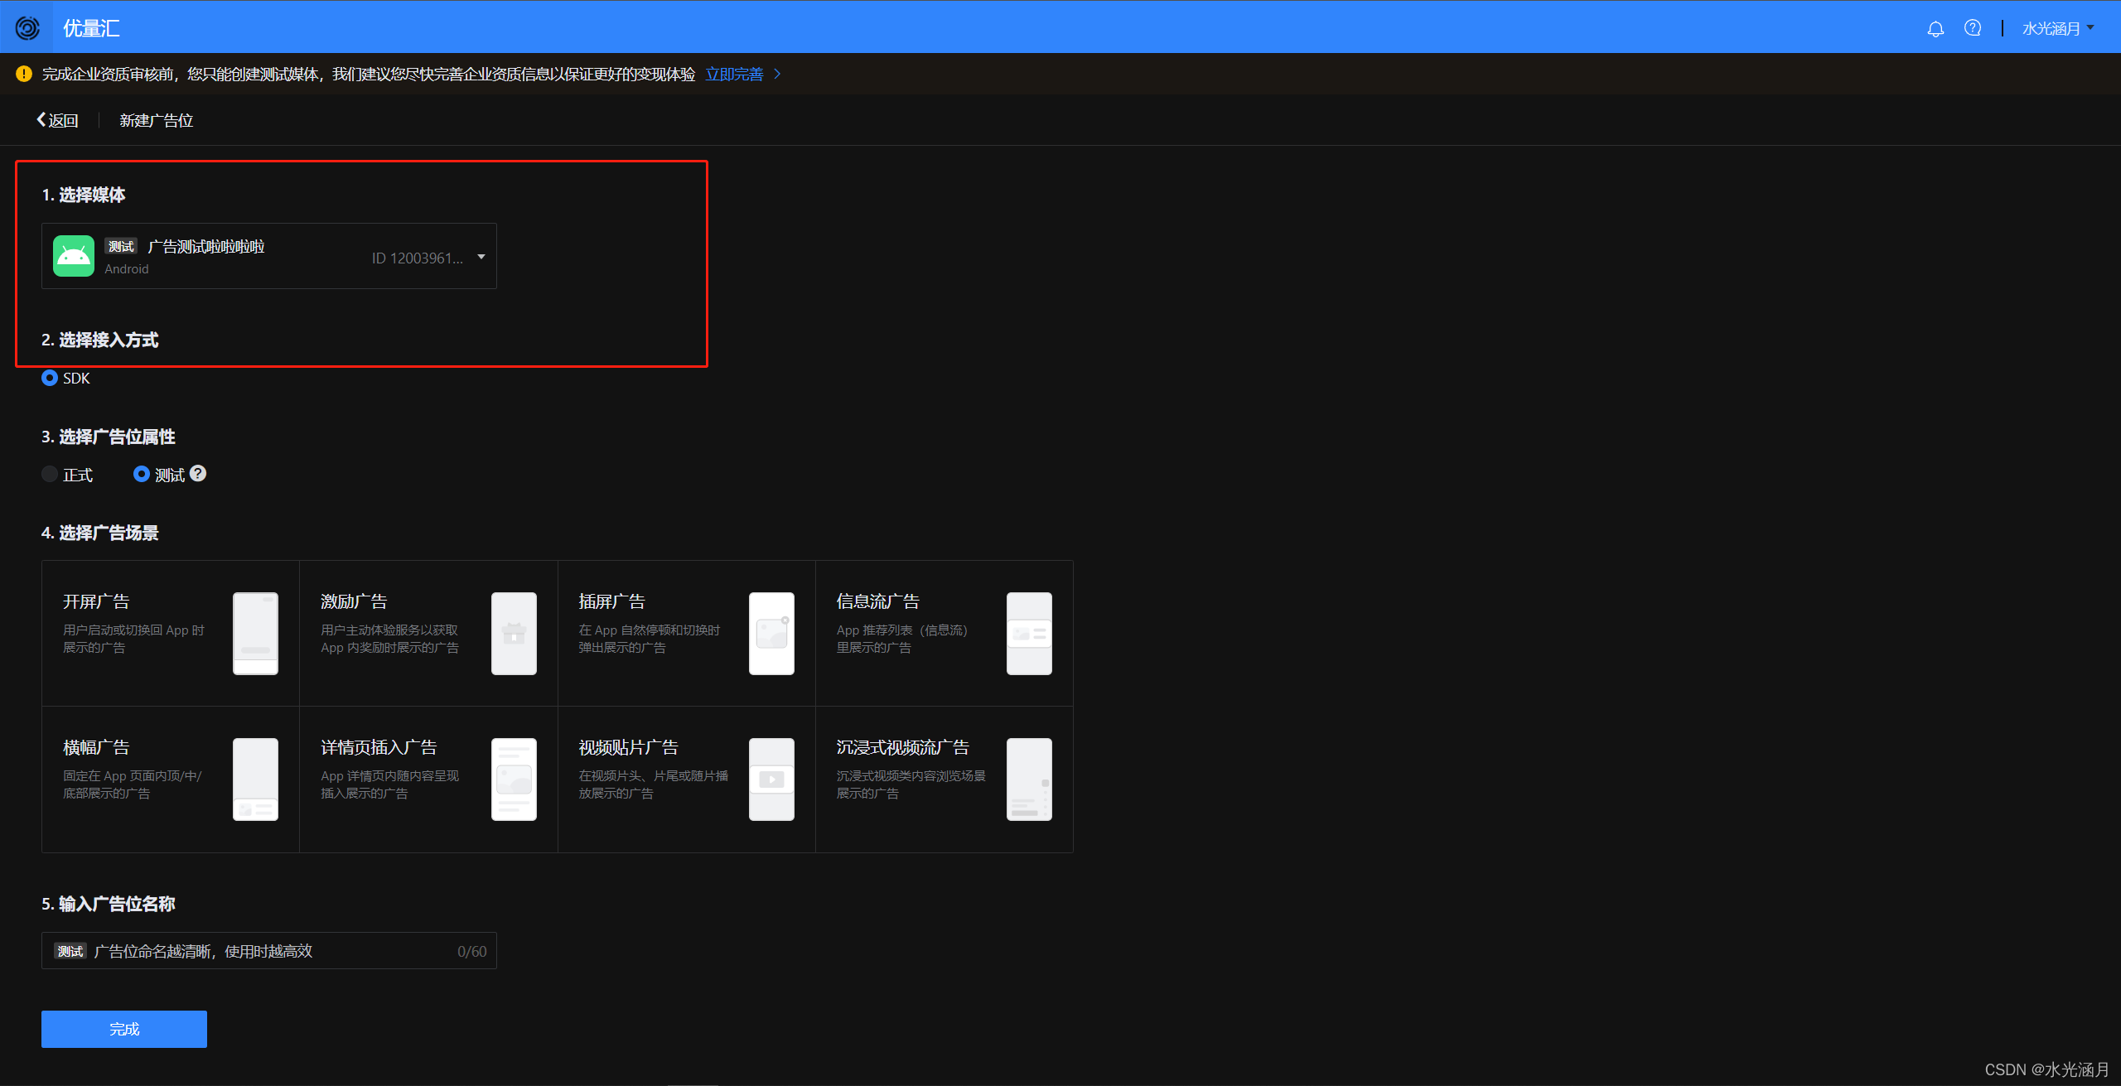Select the 激励广告 gift preview icon
2121x1086 pixels.
[514, 634]
